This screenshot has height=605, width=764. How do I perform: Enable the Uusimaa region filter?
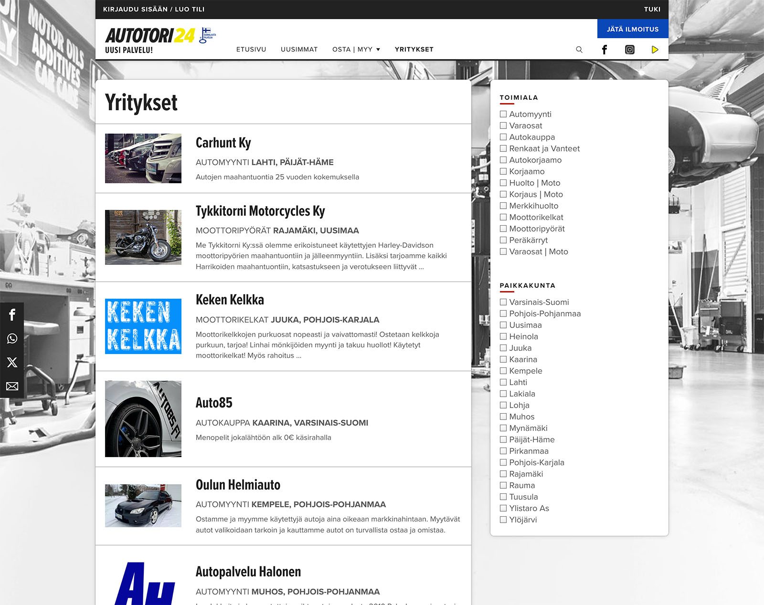pyautogui.click(x=503, y=325)
